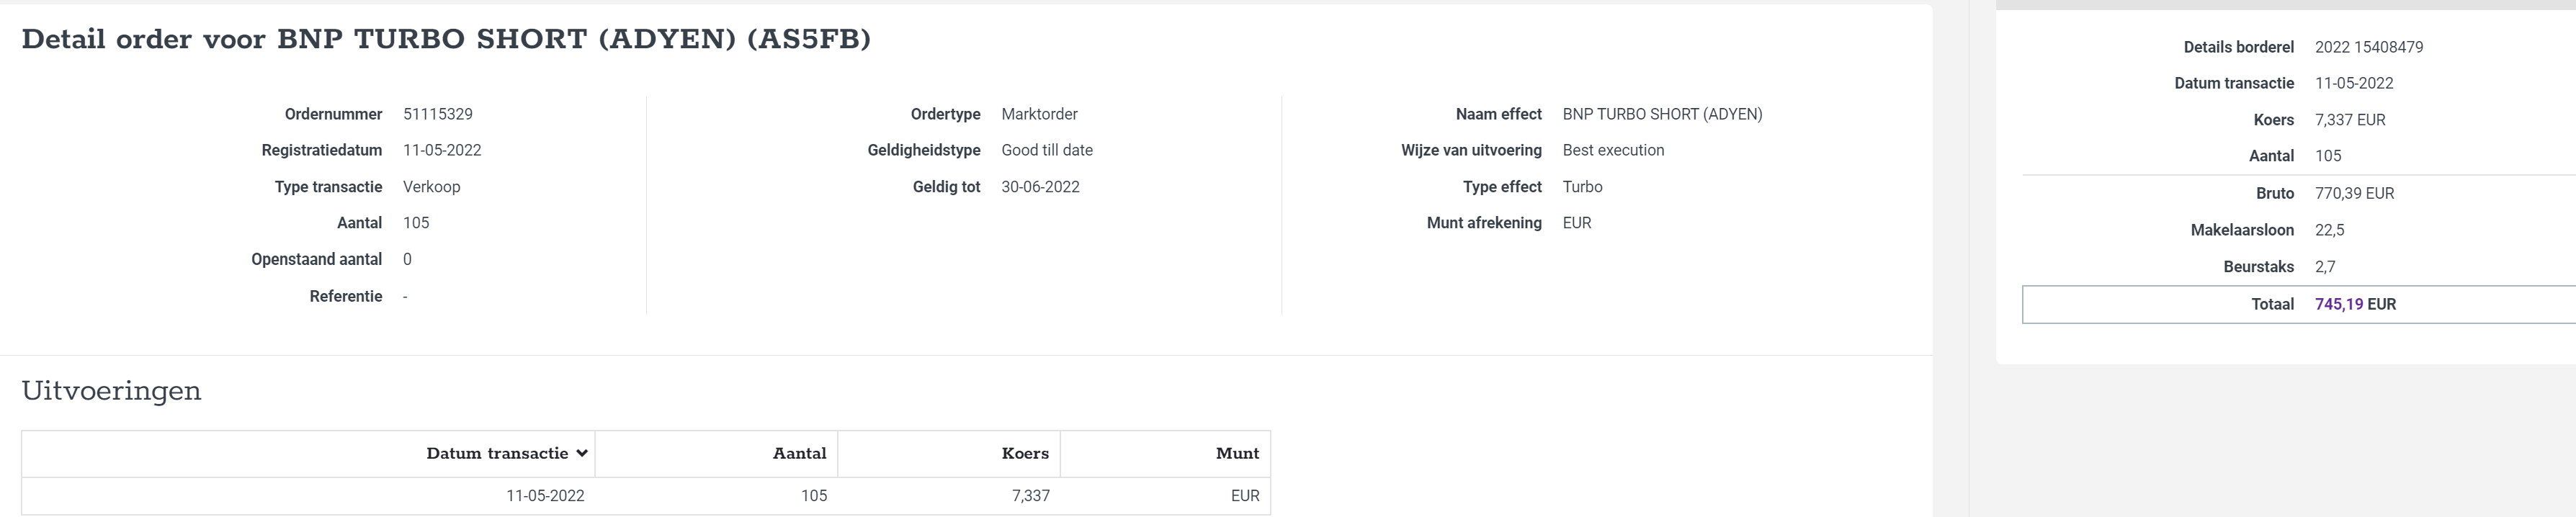Click the Makelaarsloon value 22,5

pos(2329,230)
